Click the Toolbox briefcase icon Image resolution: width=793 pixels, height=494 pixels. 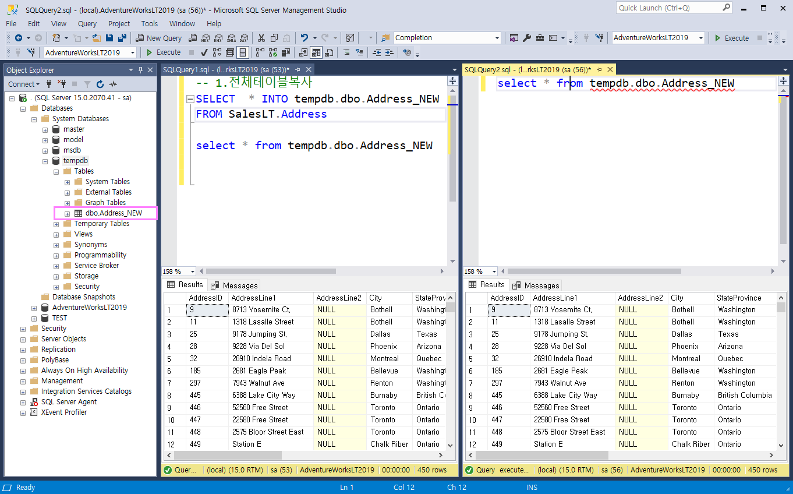(540, 38)
